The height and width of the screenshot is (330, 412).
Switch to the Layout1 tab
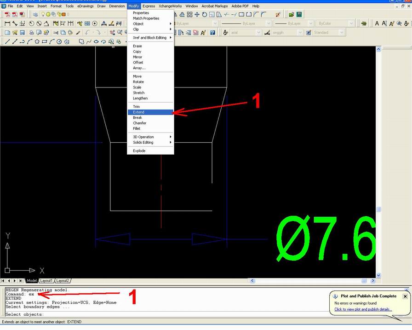pos(46,280)
